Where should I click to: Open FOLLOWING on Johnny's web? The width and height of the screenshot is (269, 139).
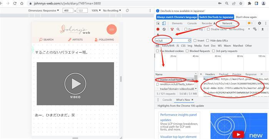click(104, 40)
